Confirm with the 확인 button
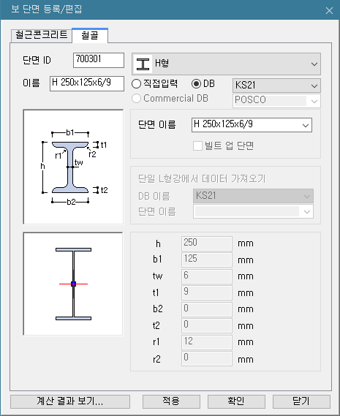This screenshot has height=416, width=340. (x=236, y=401)
